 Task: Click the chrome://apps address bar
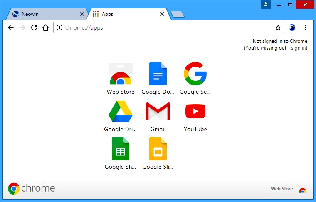(166, 28)
